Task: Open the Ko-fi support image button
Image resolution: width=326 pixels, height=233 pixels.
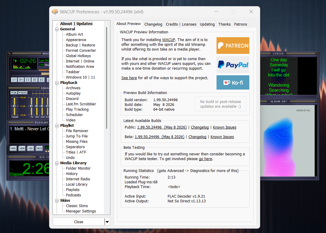Action: [x=233, y=82]
